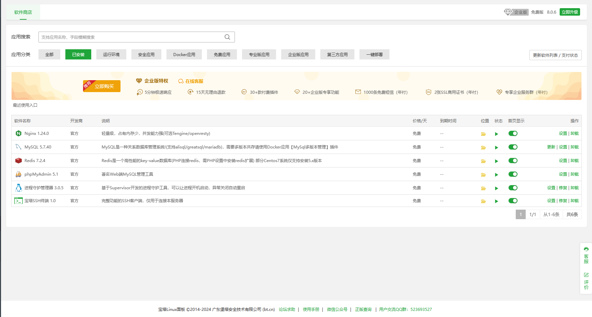Open 正版查询 footer link
The image size is (592, 317).
[363, 310]
